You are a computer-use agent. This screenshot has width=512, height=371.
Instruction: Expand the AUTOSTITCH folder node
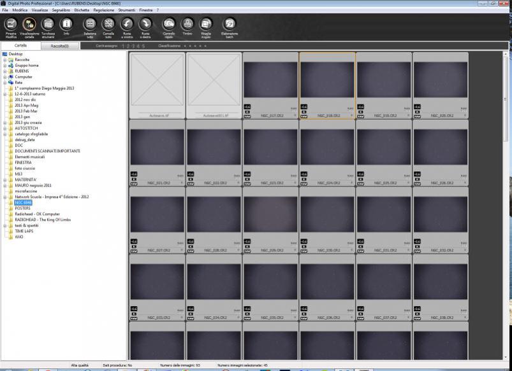[x=4, y=128]
